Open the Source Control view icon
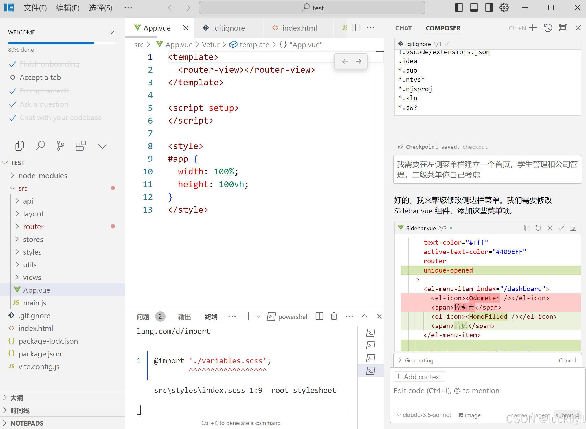Image resolution: width=586 pixels, height=429 pixels. (60, 146)
